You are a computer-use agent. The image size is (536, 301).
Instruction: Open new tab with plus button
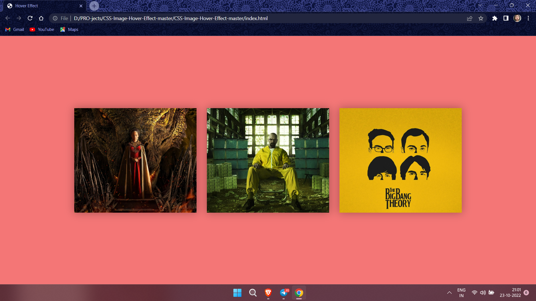click(x=94, y=6)
